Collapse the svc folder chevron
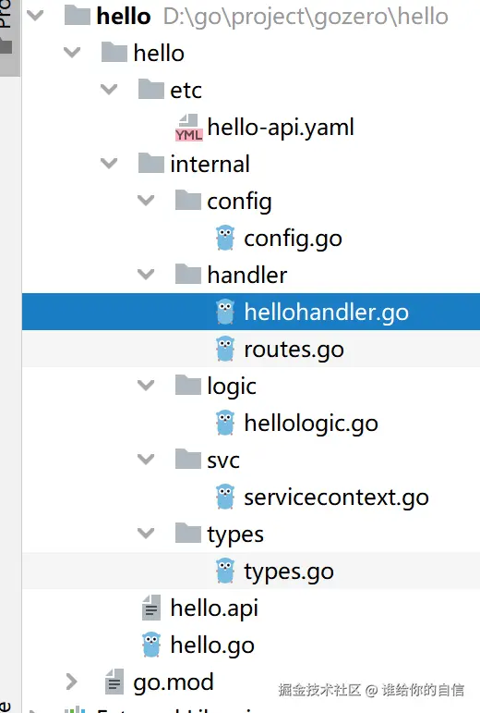480x713 pixels. (x=146, y=460)
